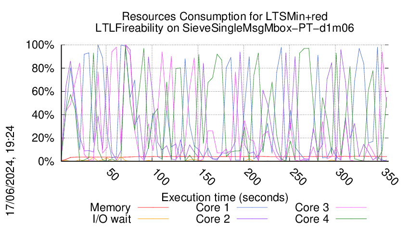Click the 100% y-axis label
The width and height of the screenshot is (409, 228).
40,45
